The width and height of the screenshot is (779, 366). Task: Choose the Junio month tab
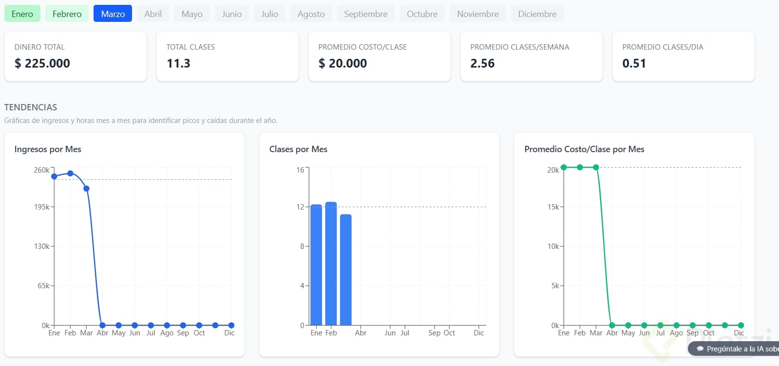click(x=232, y=14)
